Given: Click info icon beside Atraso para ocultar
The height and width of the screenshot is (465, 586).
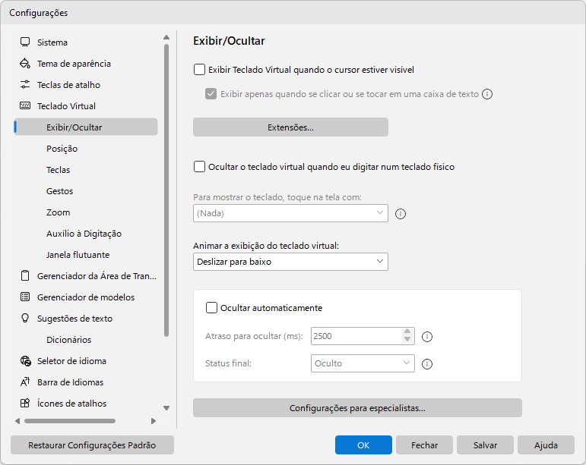Looking at the screenshot, I should [427, 337].
